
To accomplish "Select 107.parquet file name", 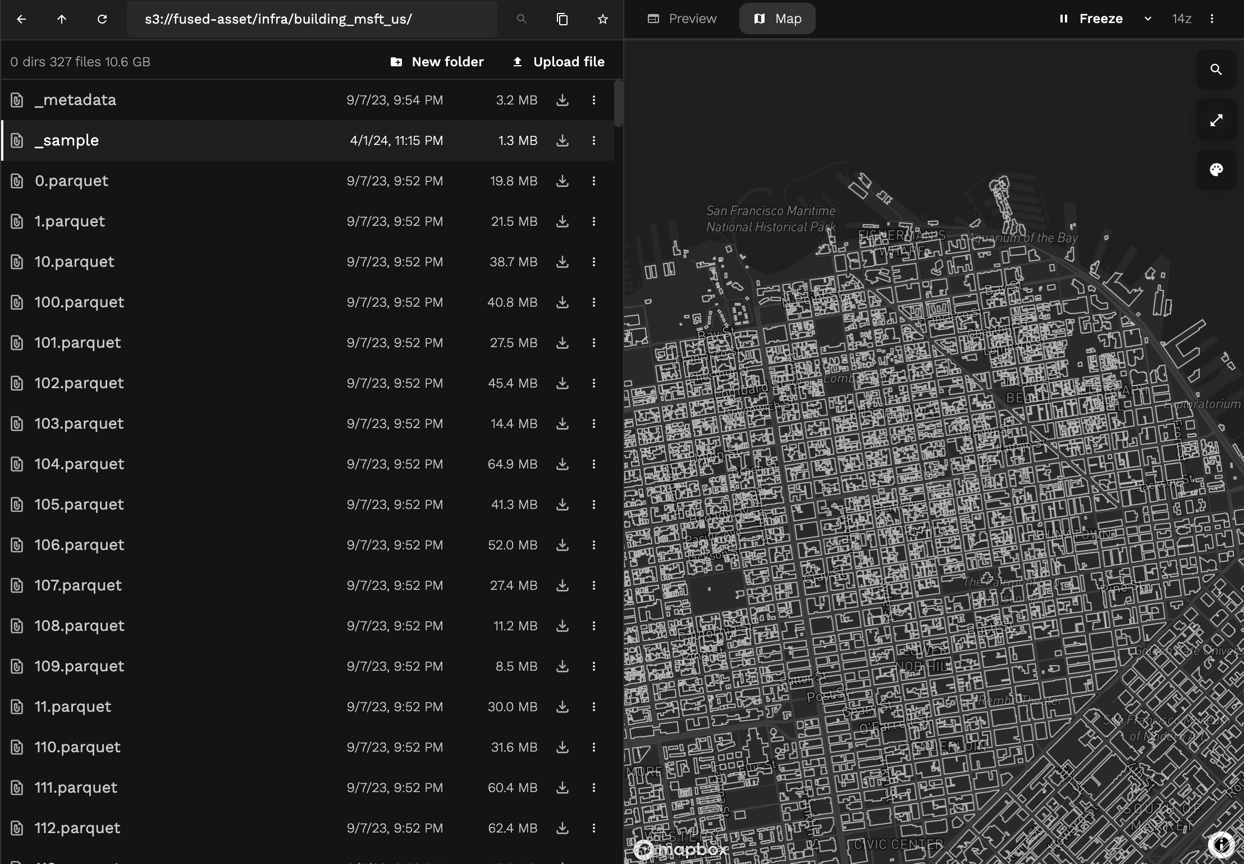I will (x=78, y=585).
